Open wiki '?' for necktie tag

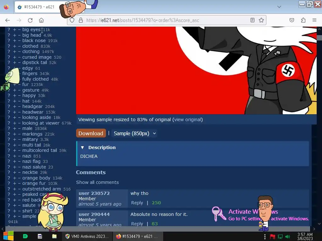(9, 172)
